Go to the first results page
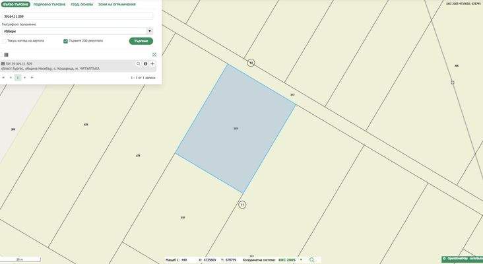The height and width of the screenshot is (264, 483). [3, 78]
